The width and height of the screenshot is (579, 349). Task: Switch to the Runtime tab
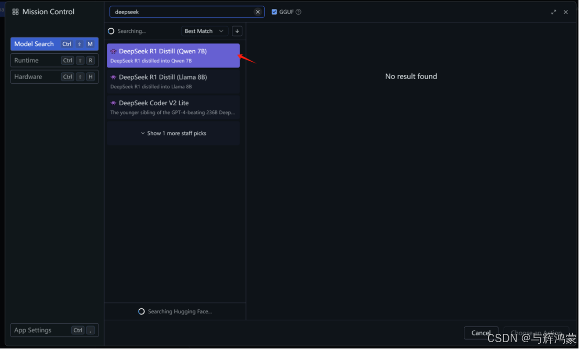click(x=54, y=60)
